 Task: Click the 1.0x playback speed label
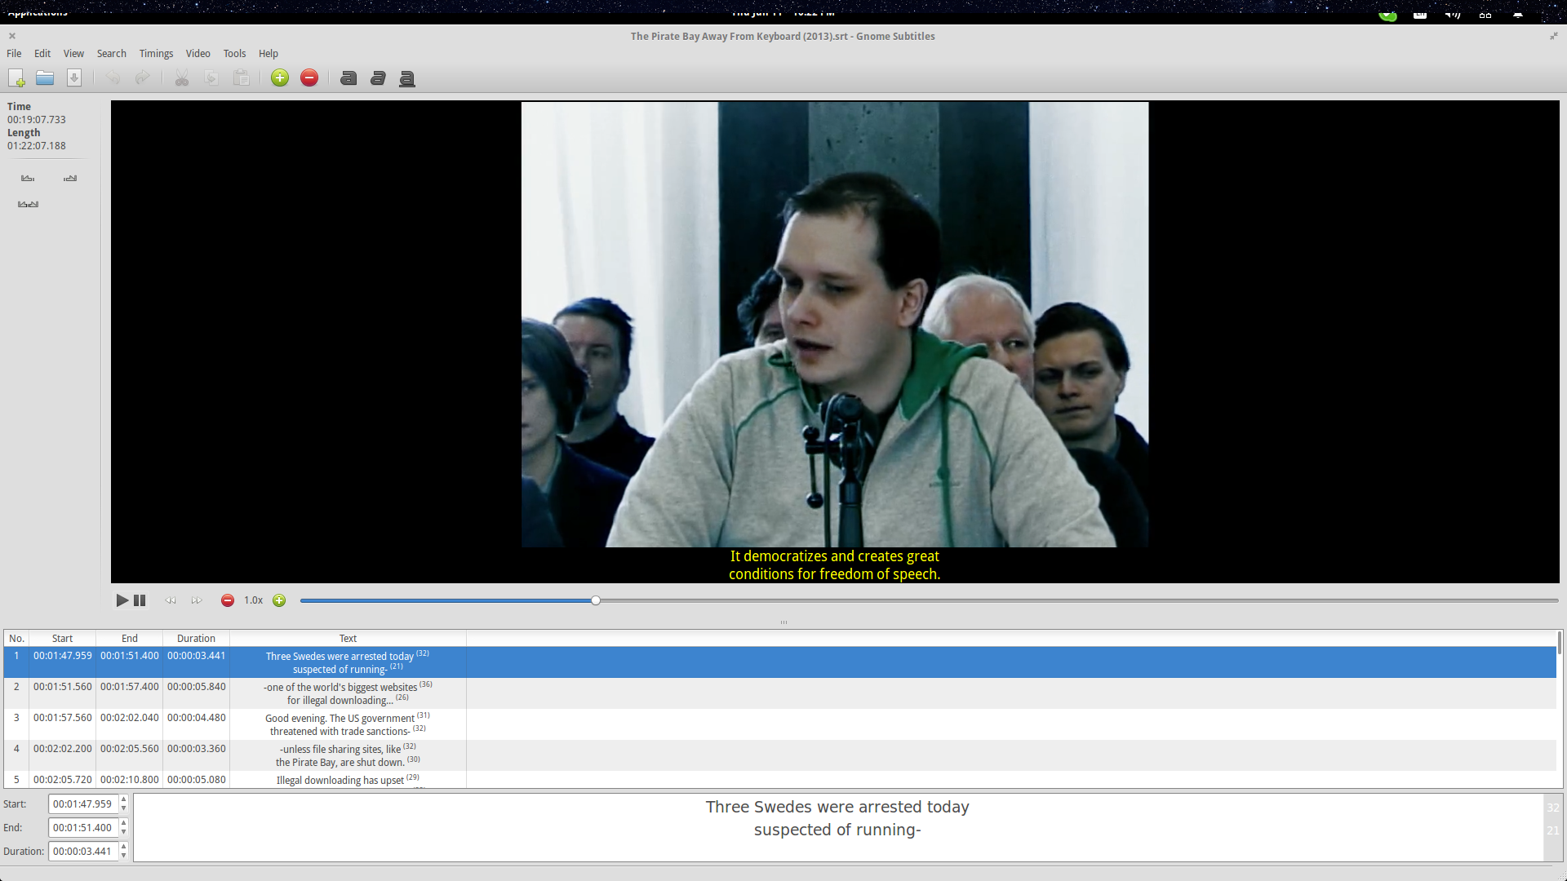tap(254, 600)
